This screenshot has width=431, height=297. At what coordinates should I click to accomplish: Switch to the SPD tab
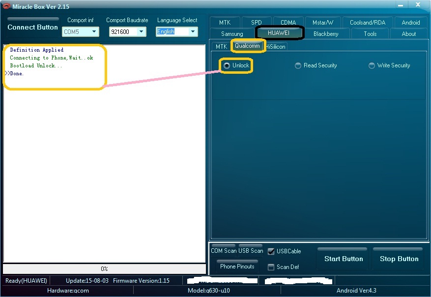(x=256, y=22)
